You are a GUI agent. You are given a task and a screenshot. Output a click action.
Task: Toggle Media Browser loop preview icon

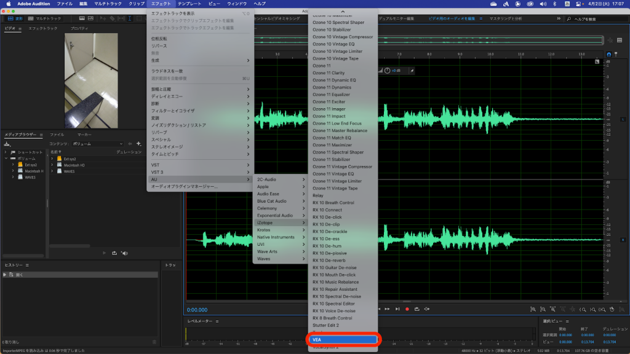pyautogui.click(x=114, y=253)
